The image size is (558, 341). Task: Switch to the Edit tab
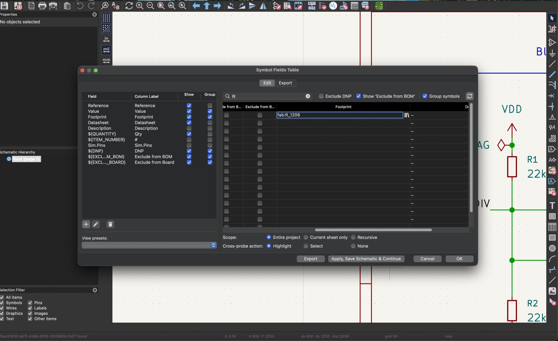[267, 83]
